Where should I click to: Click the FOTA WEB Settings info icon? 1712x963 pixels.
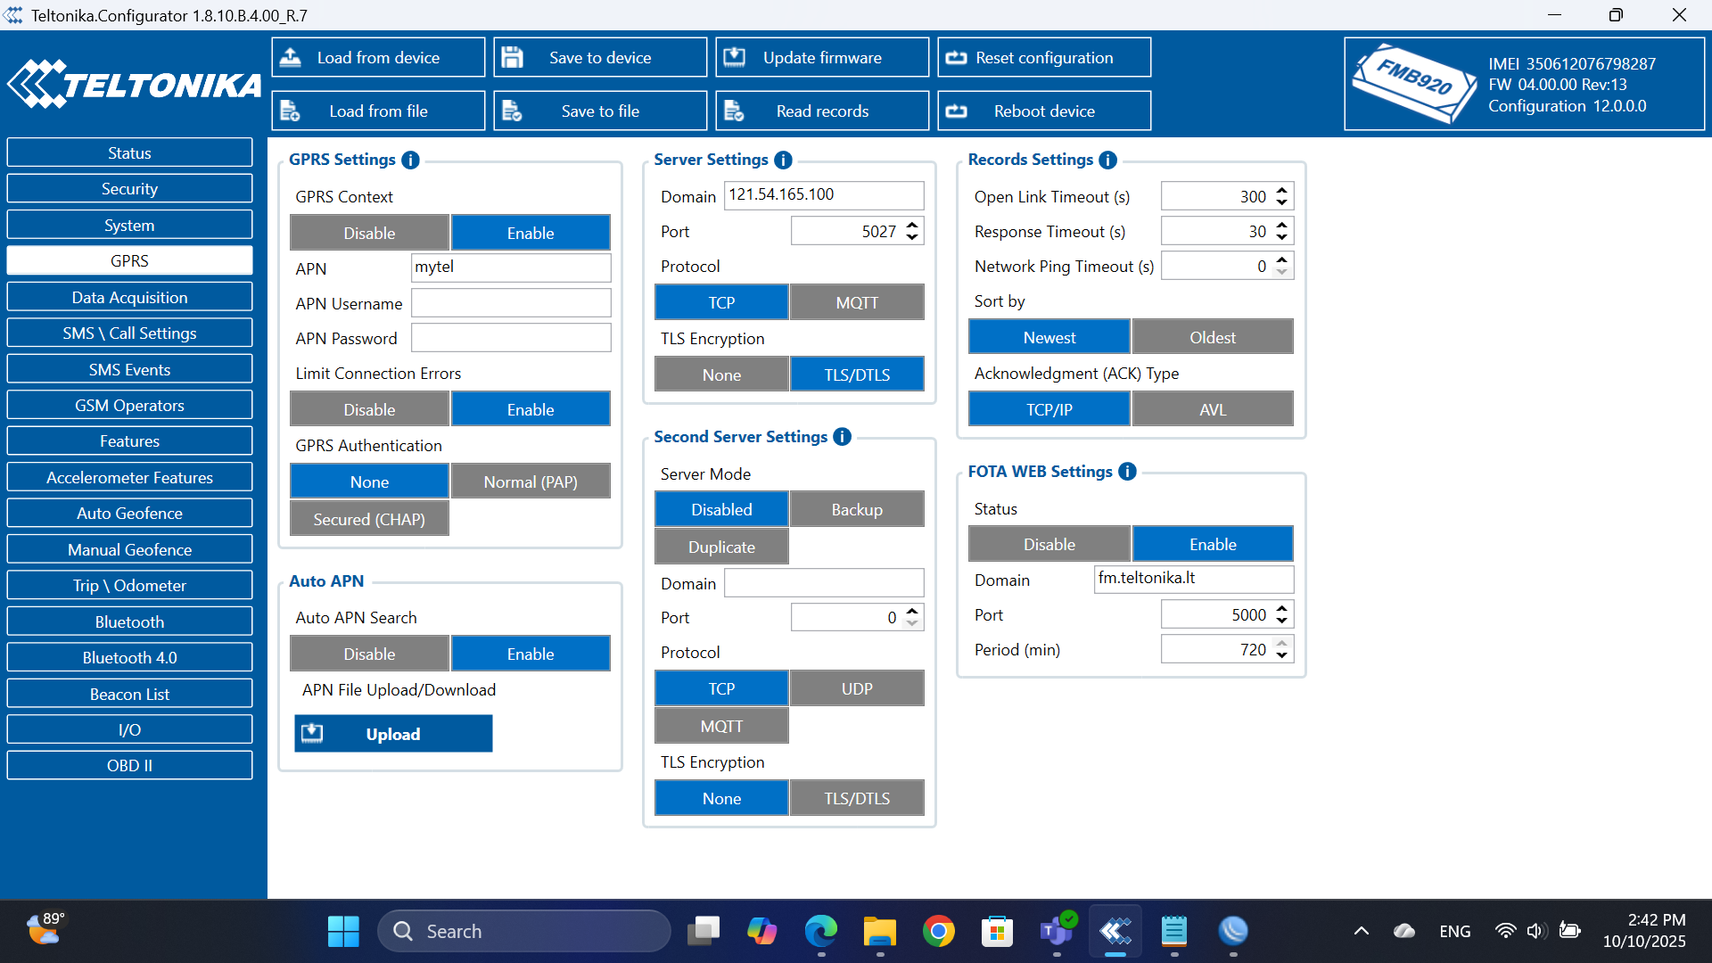click(1127, 472)
